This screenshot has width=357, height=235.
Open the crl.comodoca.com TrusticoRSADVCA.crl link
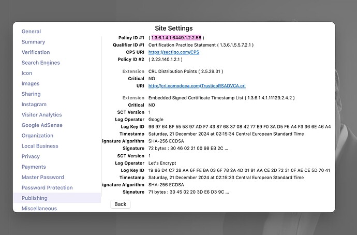click(x=197, y=86)
